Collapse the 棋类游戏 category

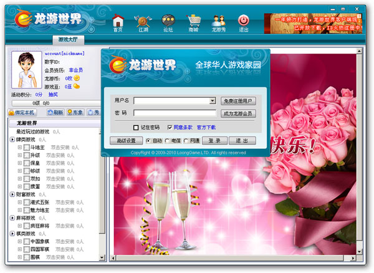pos(12,233)
